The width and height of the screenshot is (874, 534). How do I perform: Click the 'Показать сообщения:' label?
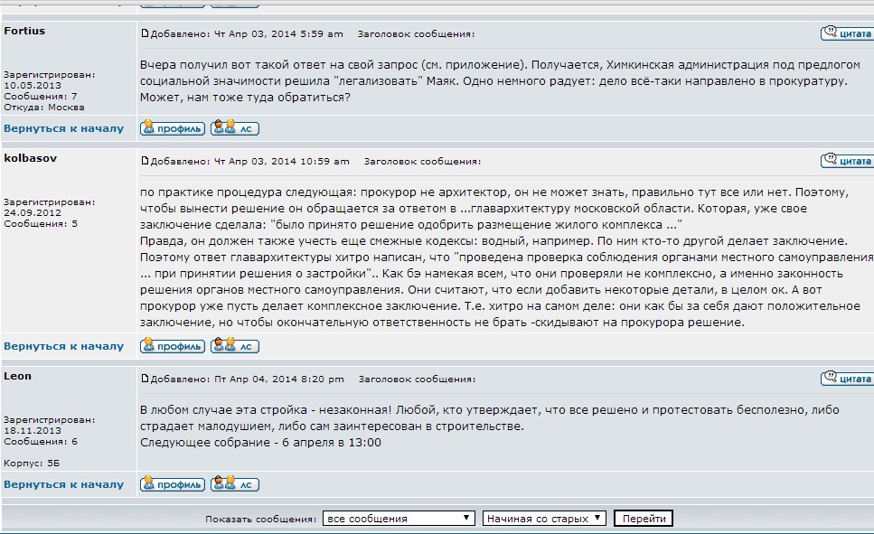tap(261, 519)
